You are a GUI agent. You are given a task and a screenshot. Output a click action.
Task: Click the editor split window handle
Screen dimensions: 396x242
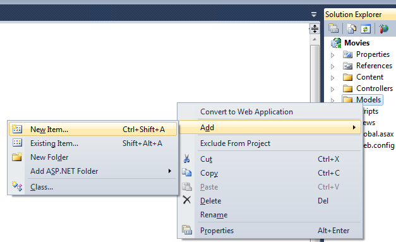coord(315,28)
